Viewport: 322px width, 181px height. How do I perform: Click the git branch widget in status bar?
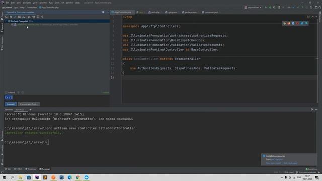[306, 172]
